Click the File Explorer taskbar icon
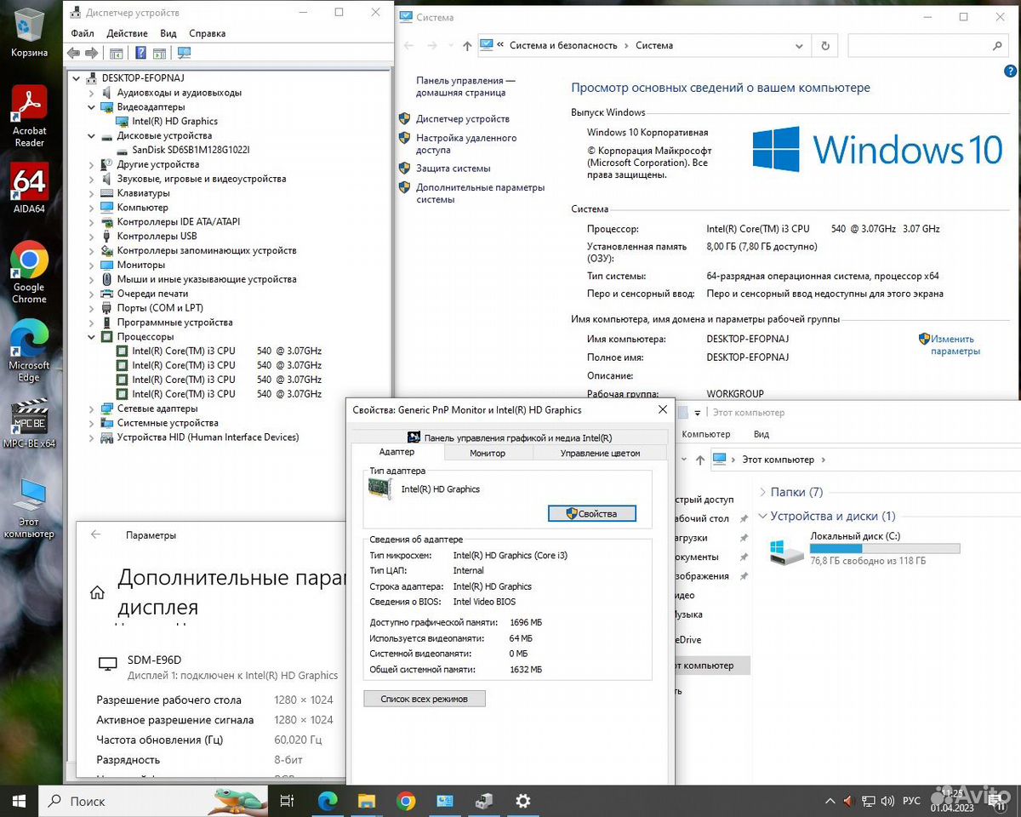 tap(367, 801)
